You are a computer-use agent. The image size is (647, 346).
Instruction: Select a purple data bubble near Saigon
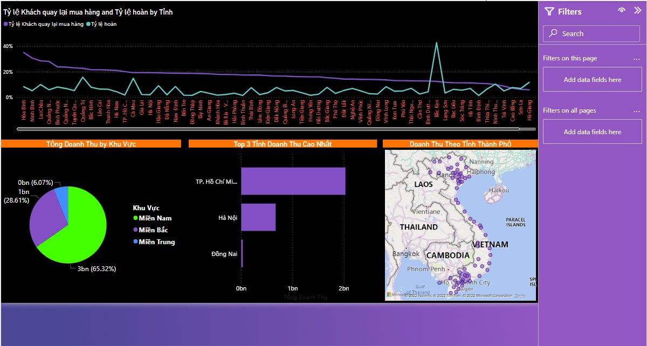465,276
